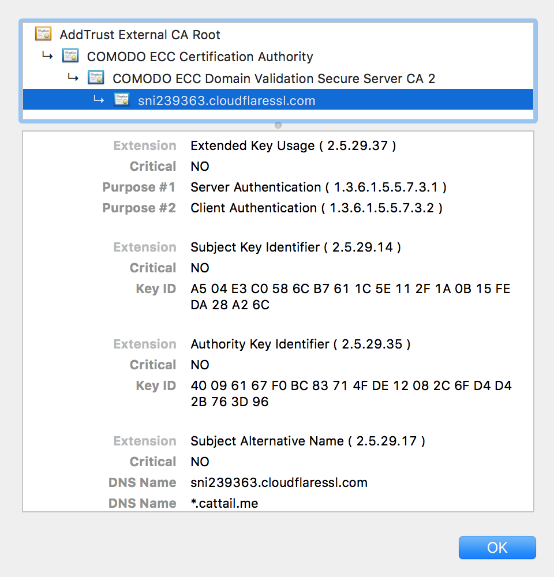
Task: Click the Domain Validation Secure Server CA 2 icon
Action: click(x=96, y=78)
